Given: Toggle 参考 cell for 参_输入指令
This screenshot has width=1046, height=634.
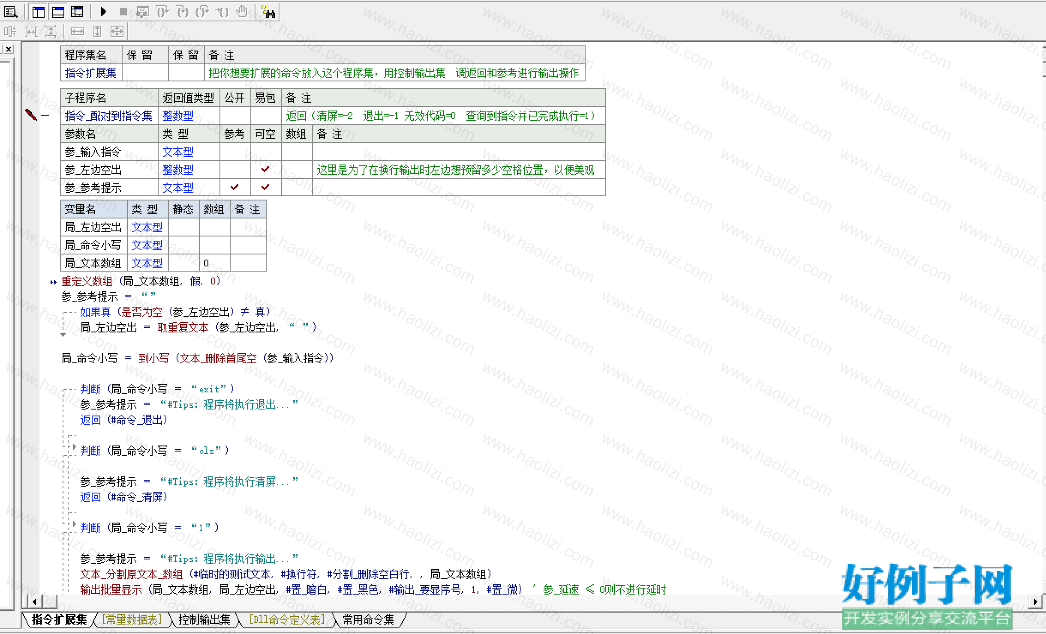Looking at the screenshot, I should click(x=235, y=152).
